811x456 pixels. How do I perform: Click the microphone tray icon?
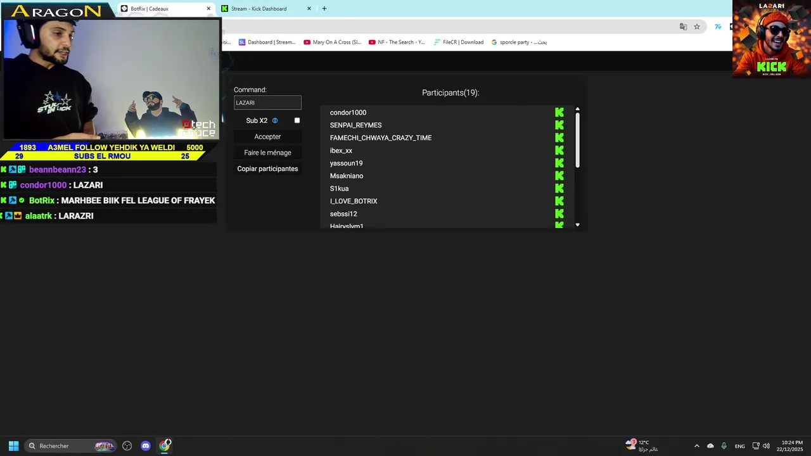(x=724, y=446)
